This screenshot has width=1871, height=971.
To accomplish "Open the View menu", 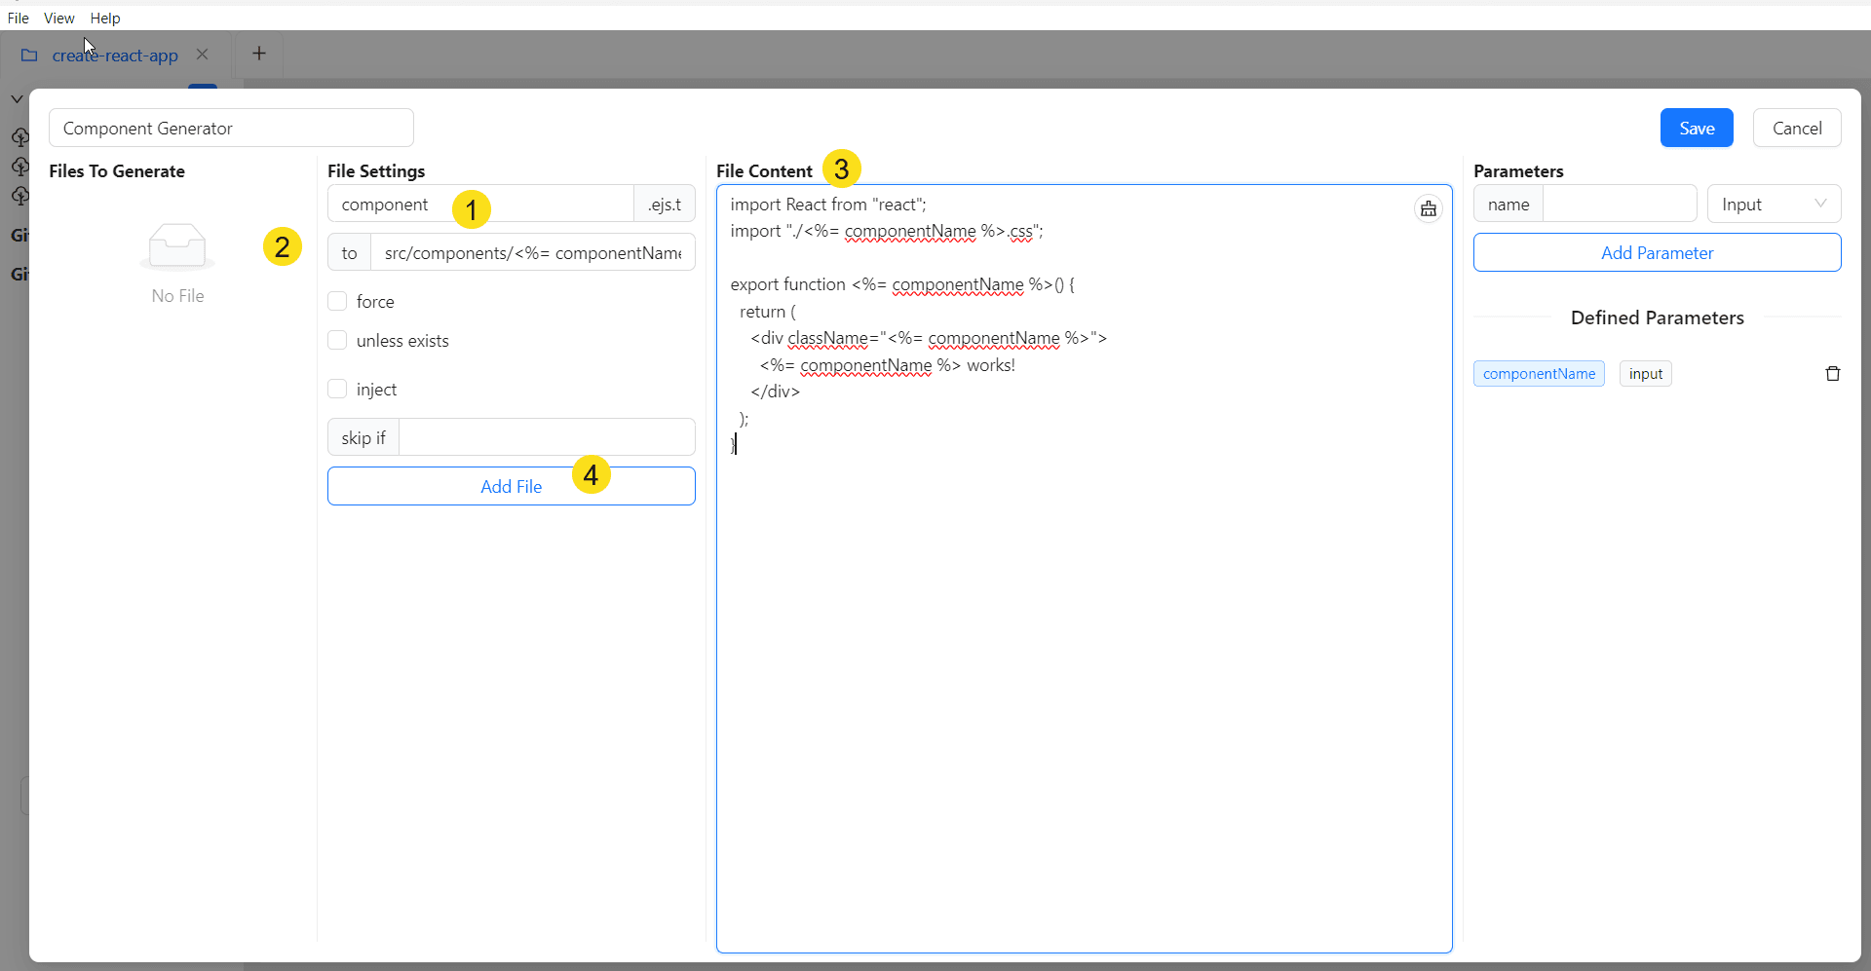I will 59,18.
